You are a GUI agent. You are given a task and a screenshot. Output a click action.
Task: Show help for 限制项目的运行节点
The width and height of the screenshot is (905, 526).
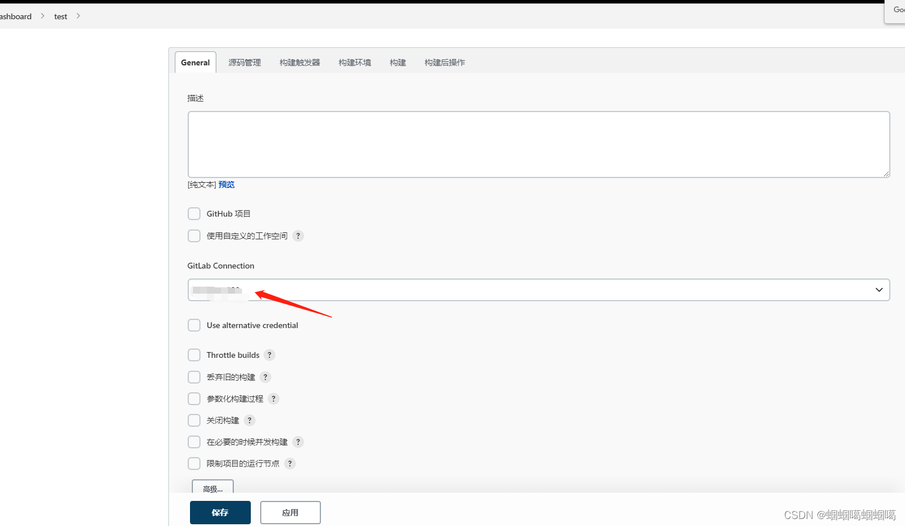coord(289,463)
